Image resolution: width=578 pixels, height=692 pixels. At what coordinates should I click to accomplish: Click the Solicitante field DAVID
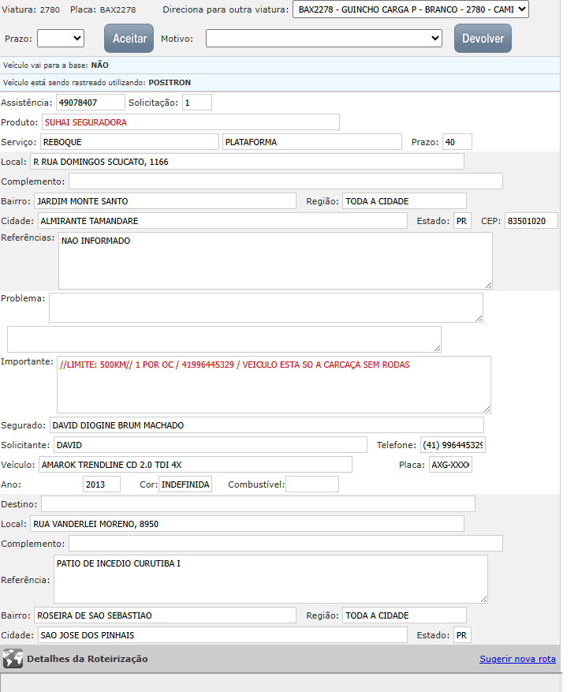(x=211, y=445)
